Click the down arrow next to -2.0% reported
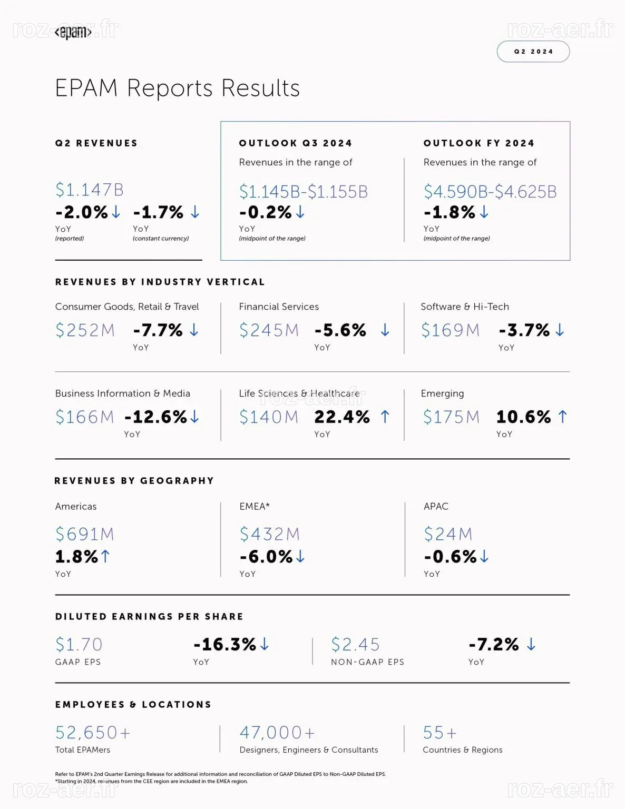 [x=116, y=212]
